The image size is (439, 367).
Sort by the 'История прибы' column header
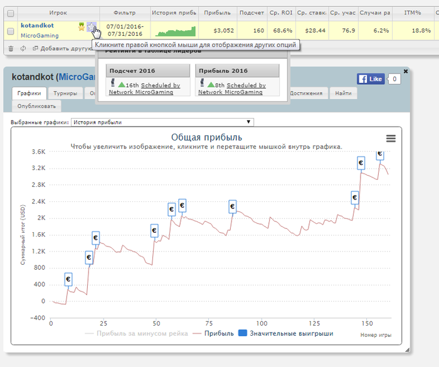174,13
